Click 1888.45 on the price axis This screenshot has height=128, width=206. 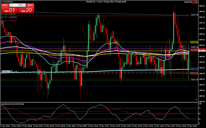tap(202, 57)
